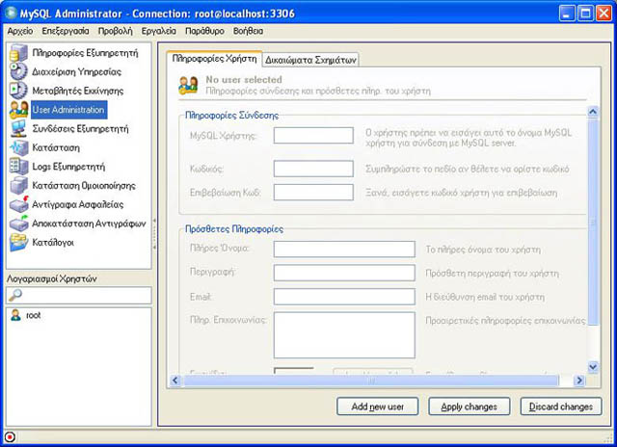The width and height of the screenshot is (617, 447).
Task: Click the Apply changes button
Action: (x=469, y=407)
